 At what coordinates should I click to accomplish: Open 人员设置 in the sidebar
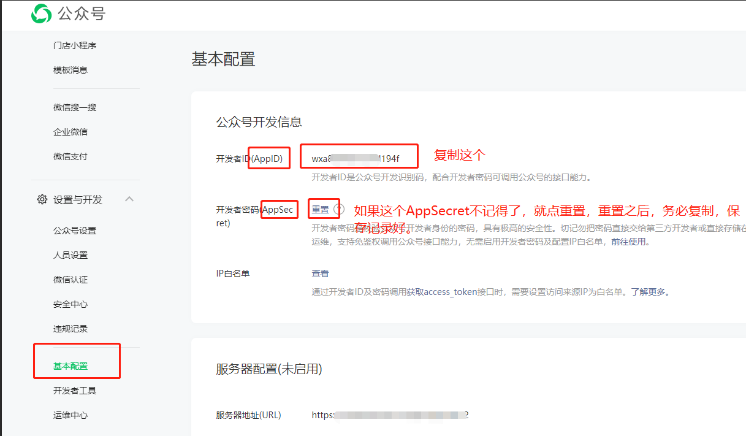point(70,255)
